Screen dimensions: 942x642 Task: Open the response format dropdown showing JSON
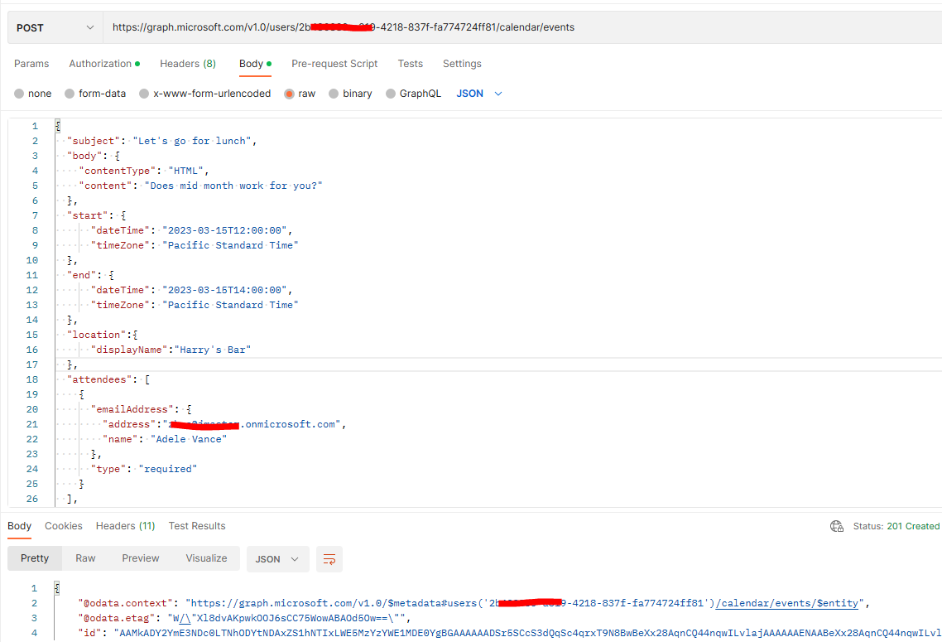277,559
